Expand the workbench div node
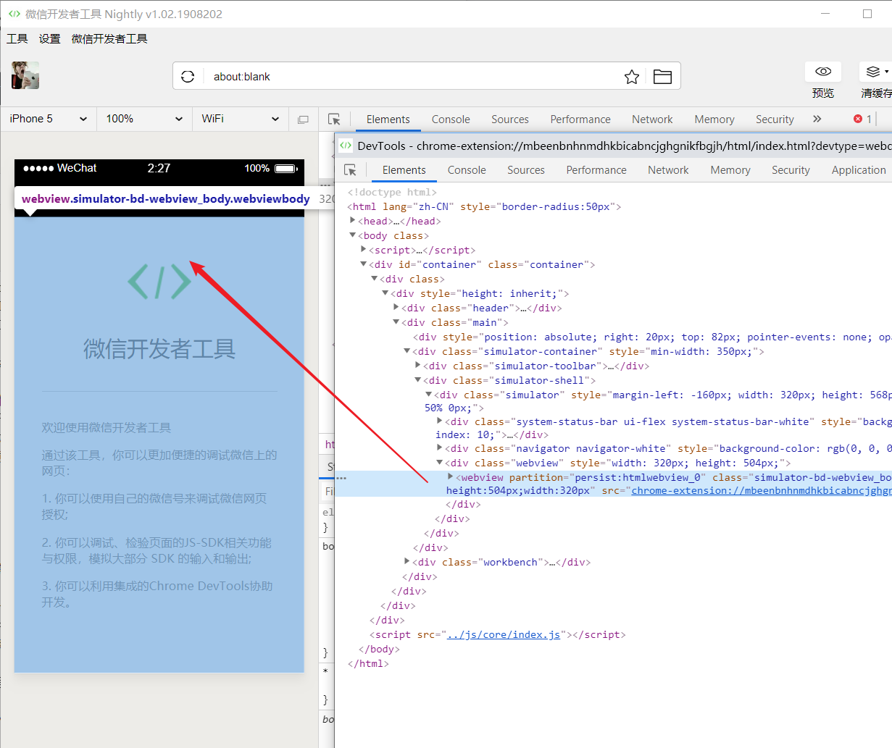892x748 pixels. pos(407,562)
